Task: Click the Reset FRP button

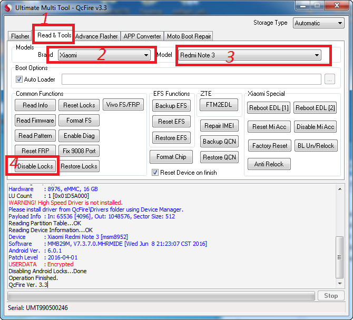Action: coord(35,151)
